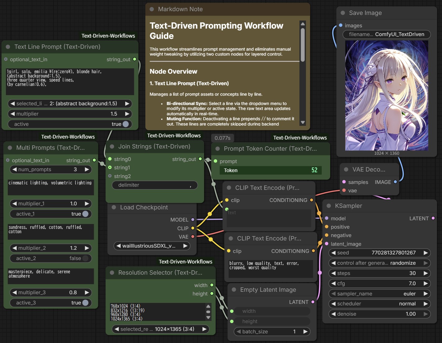This screenshot has height=343, width=442.
Task: Click the VAE output socket on Load Checkpoint
Action: tap(193, 237)
